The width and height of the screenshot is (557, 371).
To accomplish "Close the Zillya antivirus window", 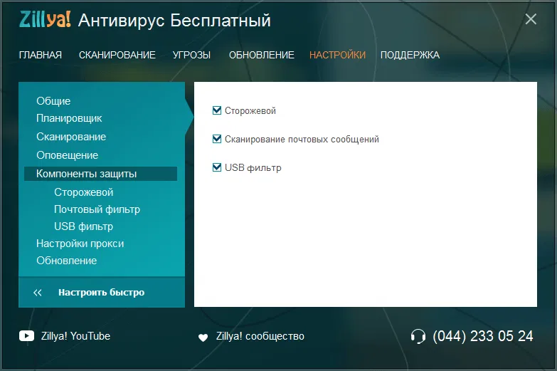I will (x=531, y=19).
